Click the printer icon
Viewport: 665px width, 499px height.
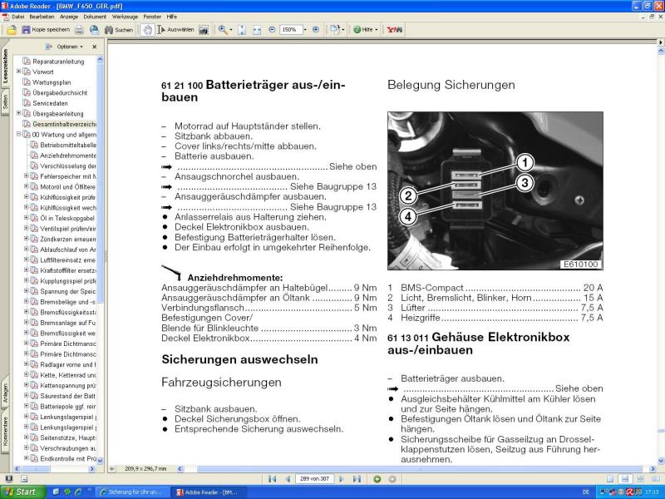coord(79,30)
